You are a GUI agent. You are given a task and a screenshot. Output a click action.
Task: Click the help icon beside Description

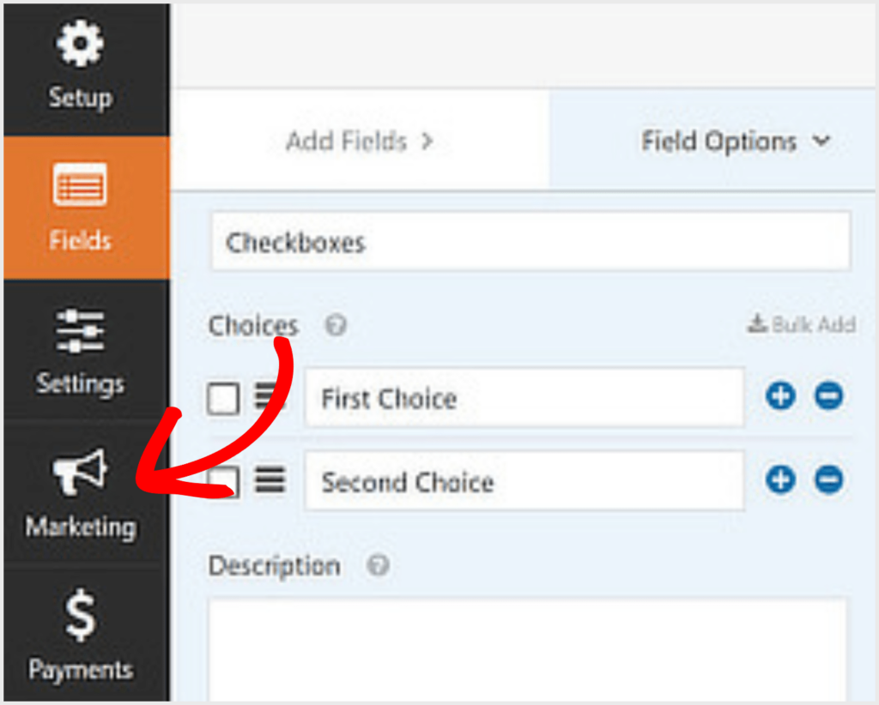(376, 565)
